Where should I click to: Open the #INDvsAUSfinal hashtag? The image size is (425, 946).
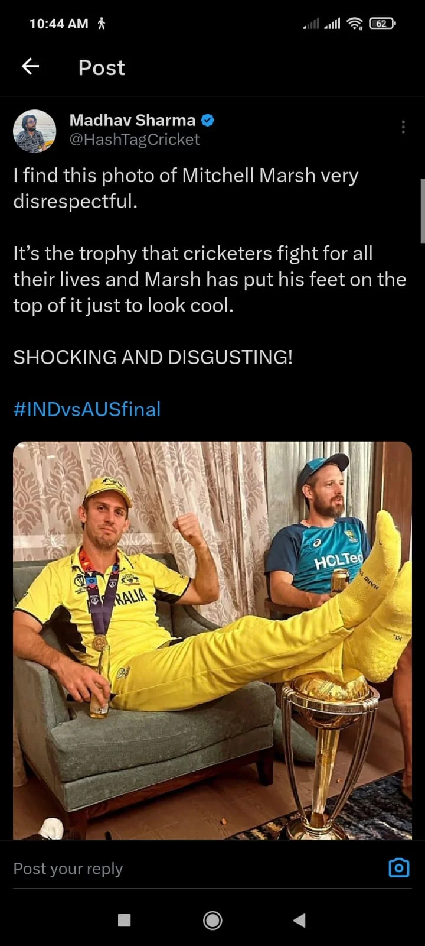[87, 409]
